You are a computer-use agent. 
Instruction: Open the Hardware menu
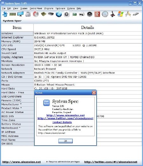[x=60, y=8]
